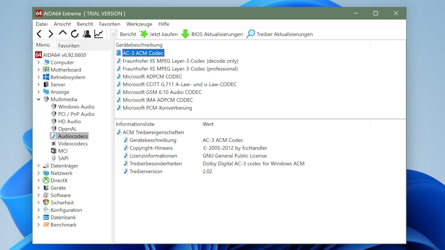Generate a Bericht from toolbar
Screen dimensions: 445x250
pos(123,34)
